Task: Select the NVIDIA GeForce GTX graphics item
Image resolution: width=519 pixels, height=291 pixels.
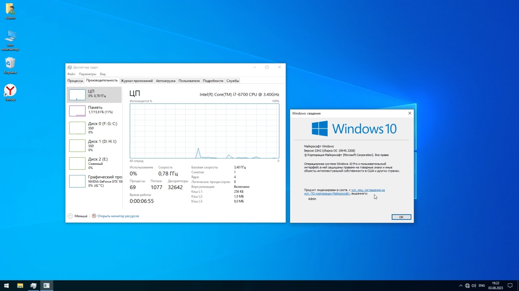Action: [94, 181]
